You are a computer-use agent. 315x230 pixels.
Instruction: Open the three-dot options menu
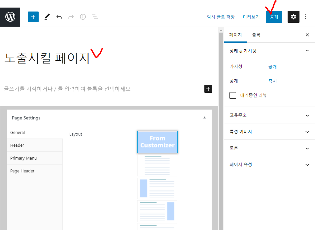(305, 17)
